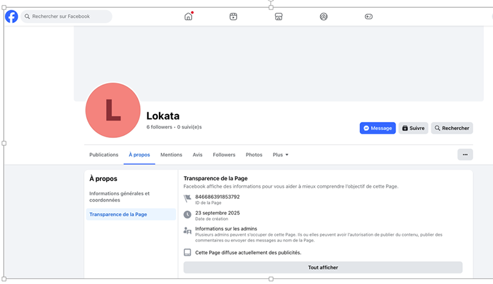
Task: Open the Reels video icon
Action: point(234,17)
